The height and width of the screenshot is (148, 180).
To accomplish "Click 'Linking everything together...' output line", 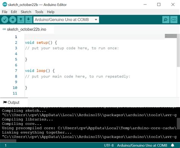I will tap(36, 132).
